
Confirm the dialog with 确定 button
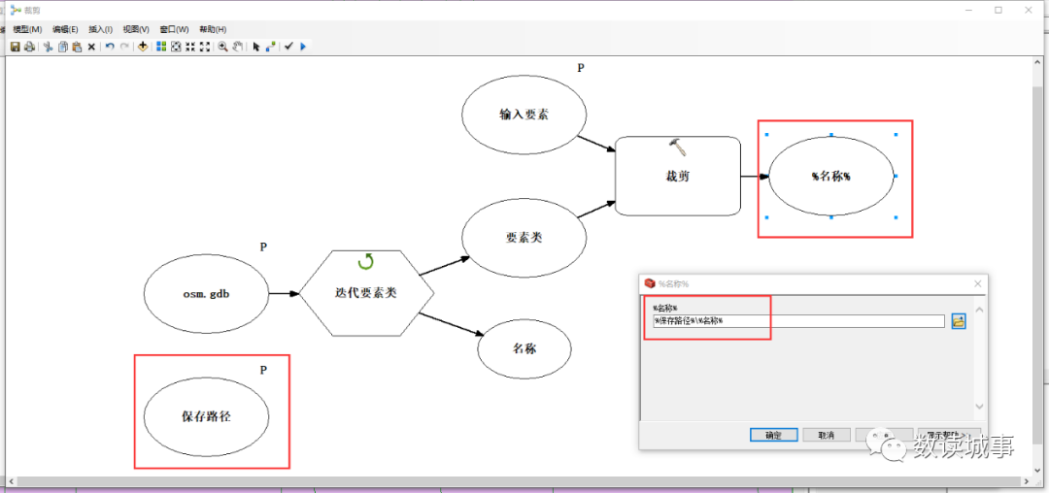coord(773,435)
